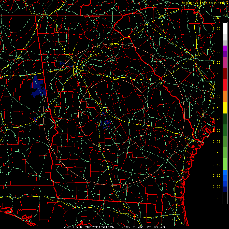Click the 1.75 legend value
Screen dimensions: 229x229
click(x=217, y=96)
